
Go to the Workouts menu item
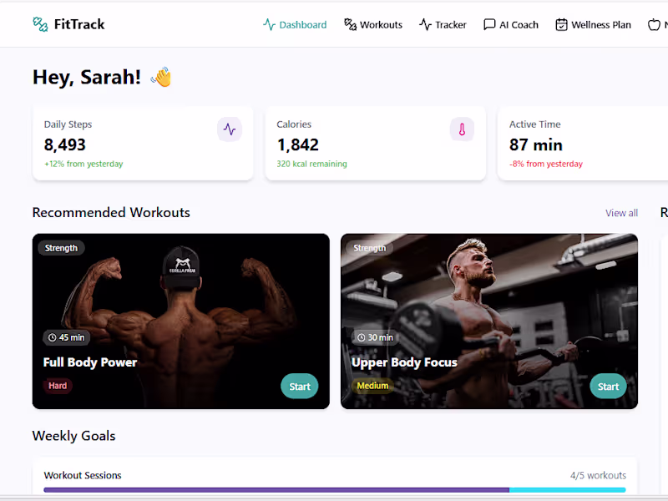373,25
